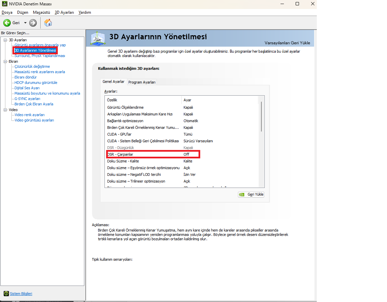Collapse the Video tree node
This screenshot has height=302, width=387.
point(5,110)
